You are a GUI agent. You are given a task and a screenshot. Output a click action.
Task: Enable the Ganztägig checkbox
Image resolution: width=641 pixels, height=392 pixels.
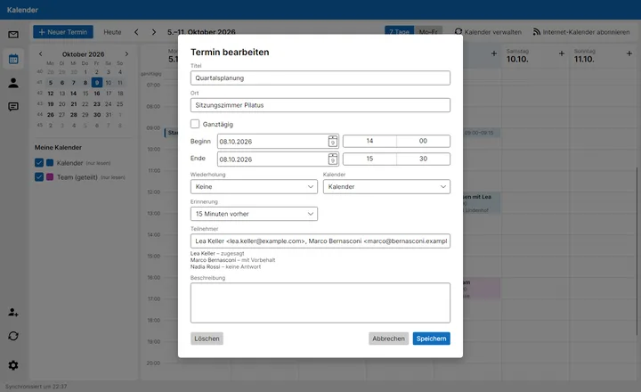coord(195,124)
